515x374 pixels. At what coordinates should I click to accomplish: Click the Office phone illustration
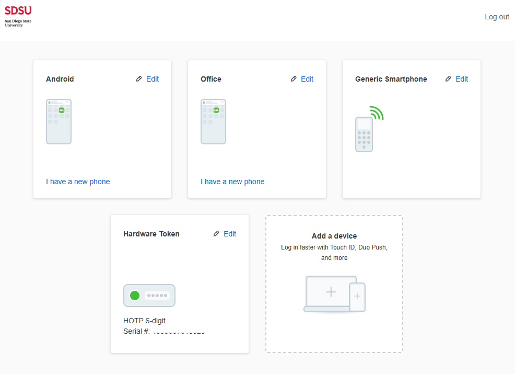click(x=214, y=121)
